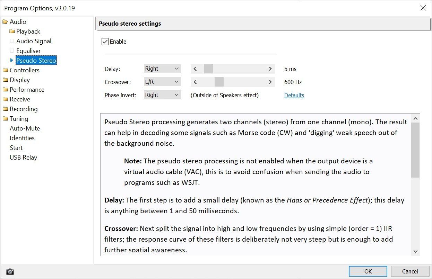Click the Defaults link
Viewport: 432px width, 279px height.
click(294, 95)
